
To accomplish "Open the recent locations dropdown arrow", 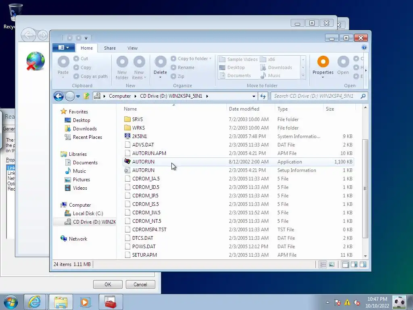I will [78, 96].
